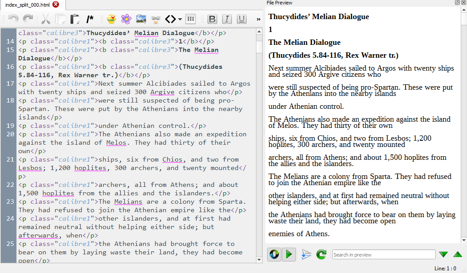Click the underlined word "afterwards" in editor
Image resolution: width=467 pixels, height=273 pixels.
[38, 236]
